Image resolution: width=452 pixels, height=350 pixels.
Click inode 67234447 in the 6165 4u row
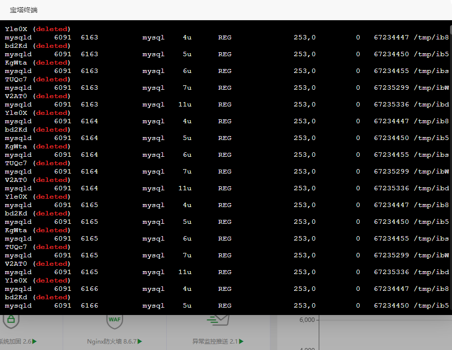[391, 205]
